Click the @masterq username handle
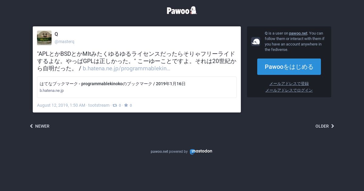Screen dimensions: 364x191 64,42
